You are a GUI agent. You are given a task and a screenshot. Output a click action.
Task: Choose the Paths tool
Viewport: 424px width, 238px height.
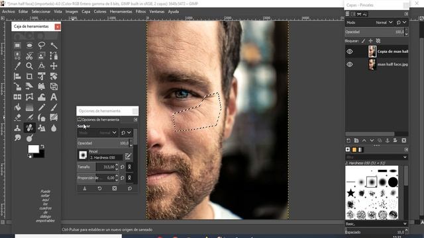[x=54, y=56]
